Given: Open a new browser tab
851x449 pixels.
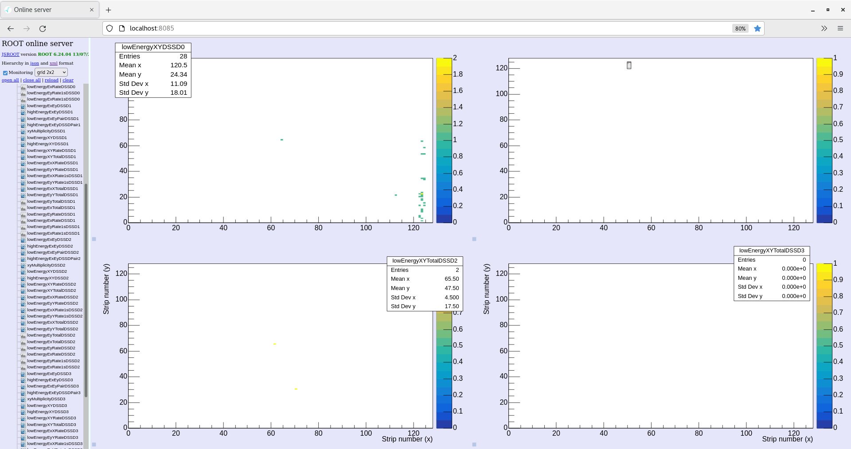Looking at the screenshot, I should click(109, 10).
